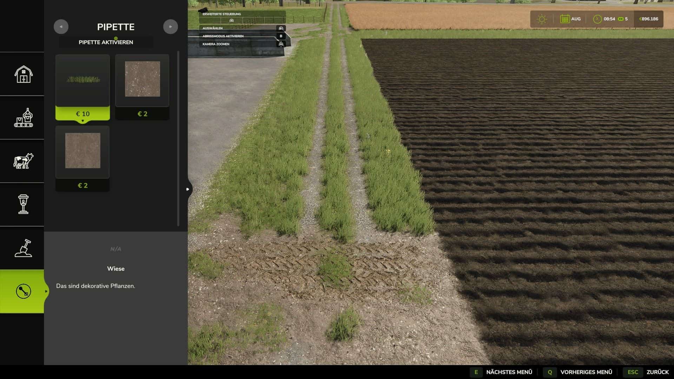The image size is (674, 379).
Task: Click the N/A label above Wiese
Action: click(116, 249)
